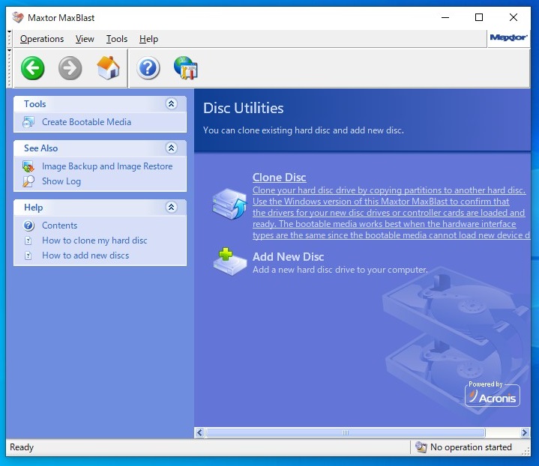Maximize the Maxtor MaxBlast window
539x466 pixels.
tap(479, 17)
